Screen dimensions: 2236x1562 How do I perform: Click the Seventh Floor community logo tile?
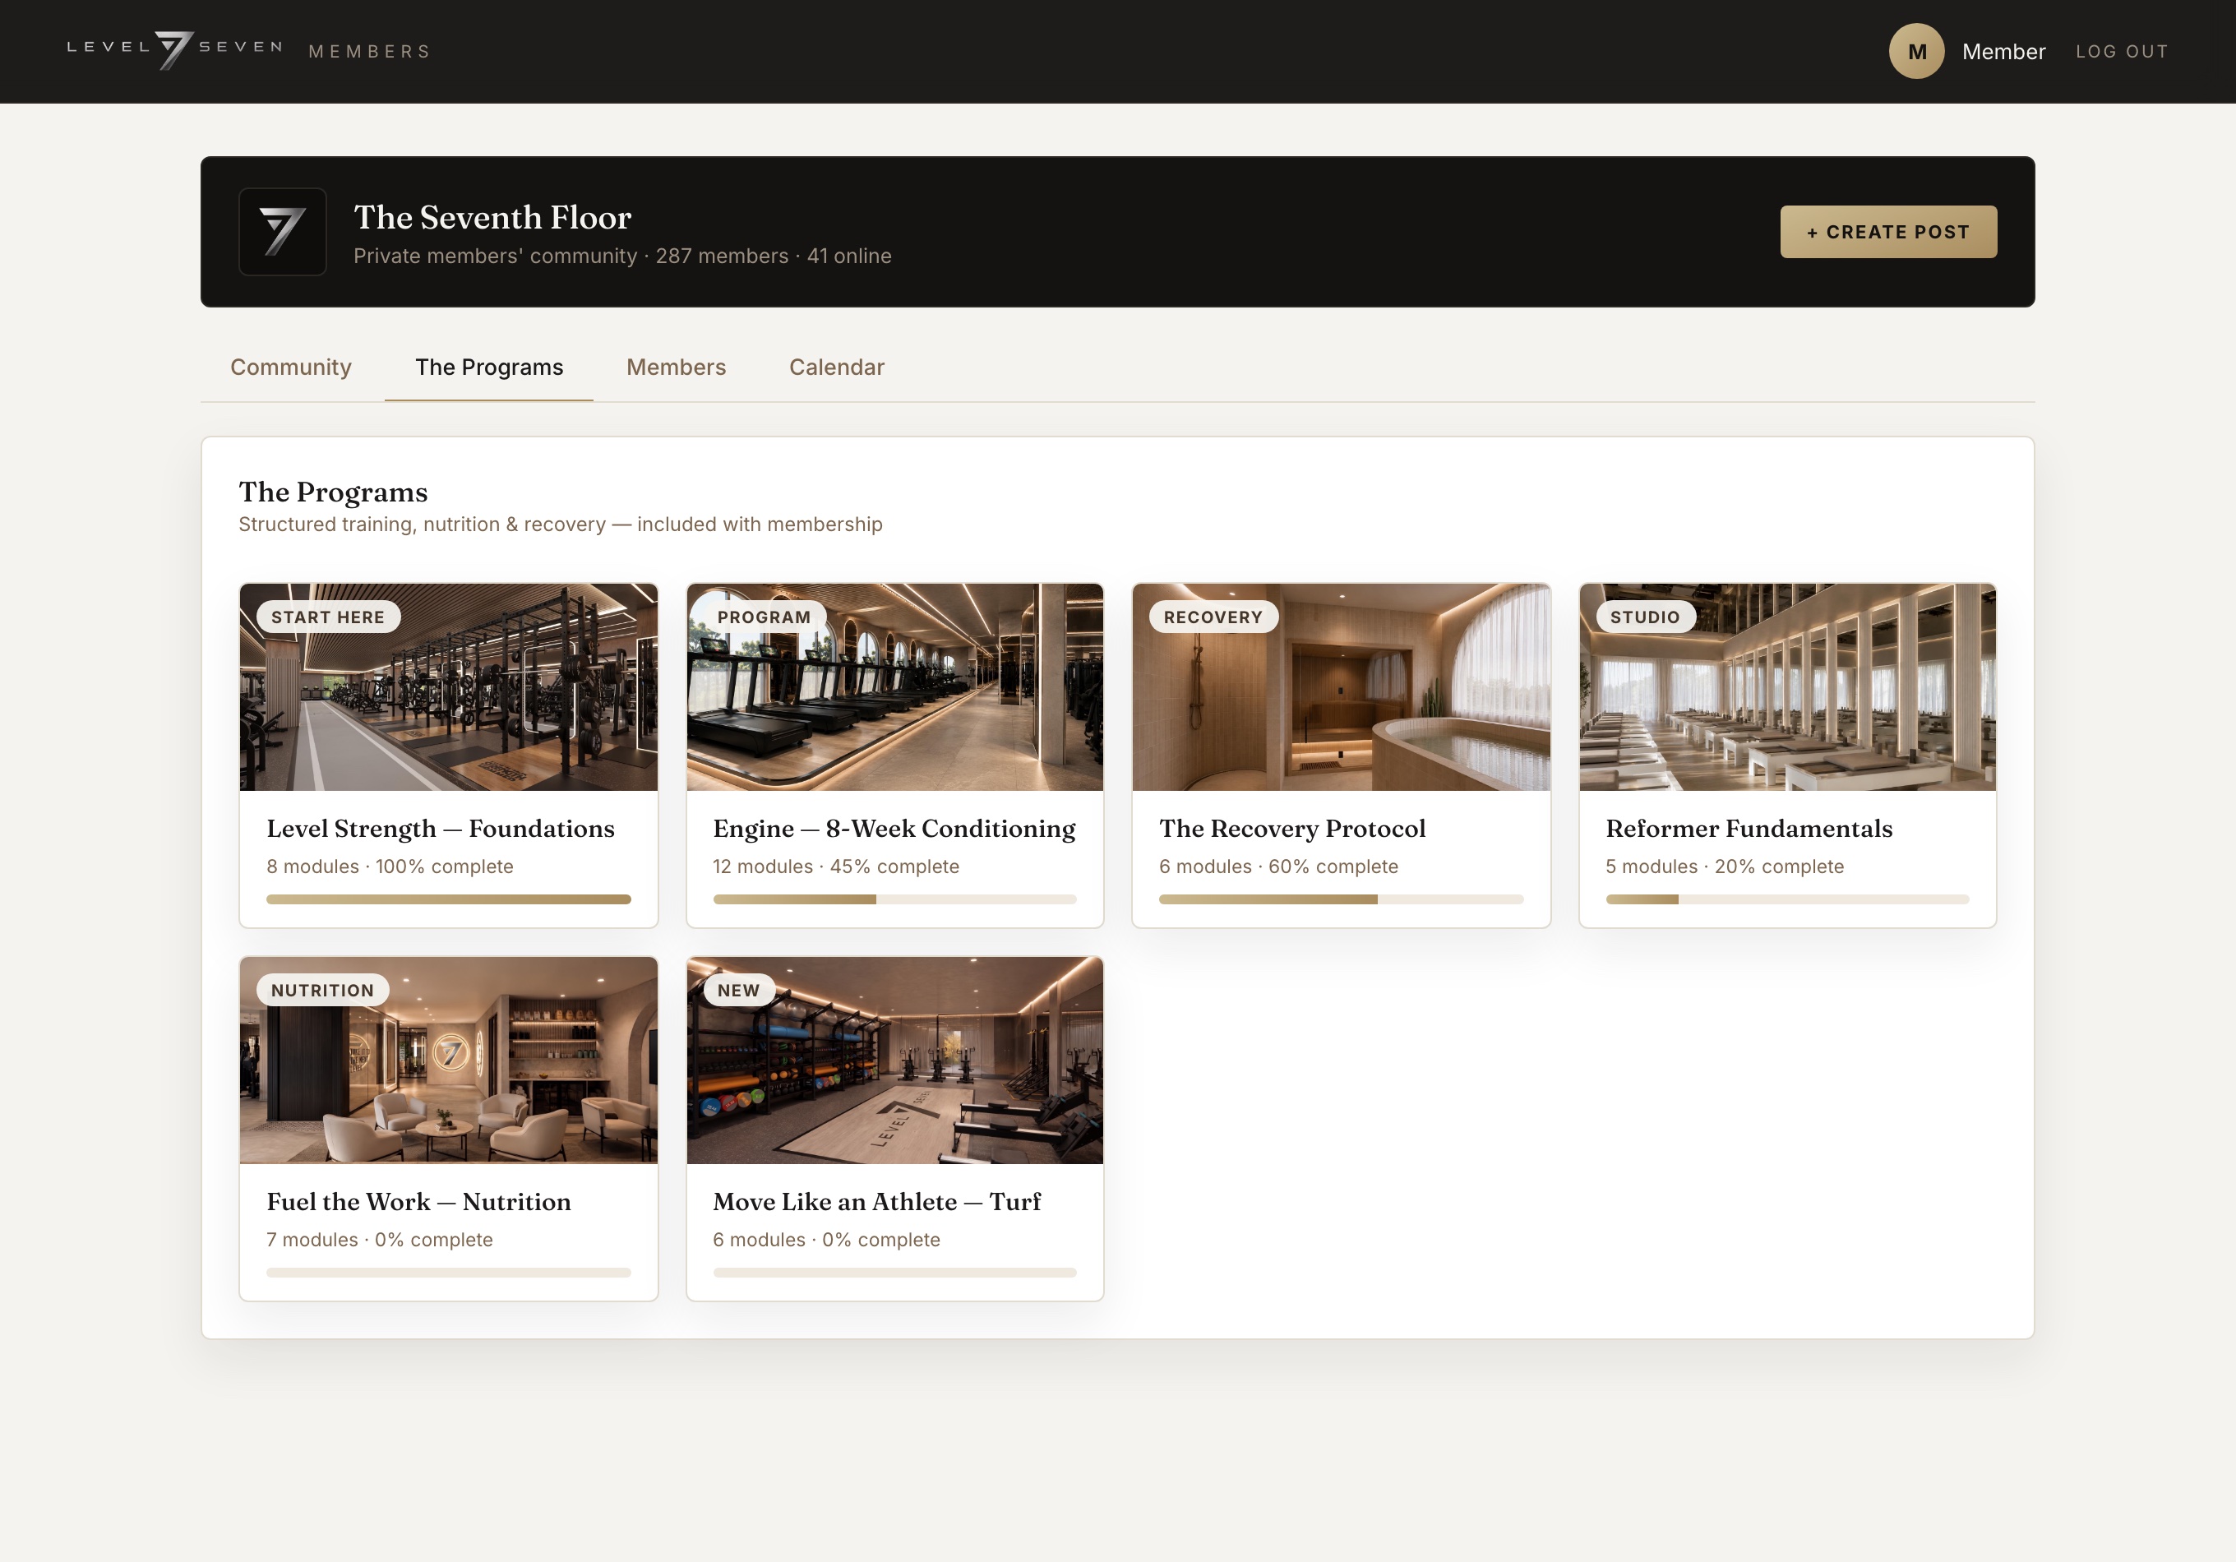[x=283, y=232]
